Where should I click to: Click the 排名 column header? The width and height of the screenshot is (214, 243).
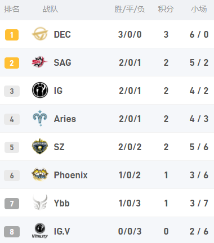[12, 9]
